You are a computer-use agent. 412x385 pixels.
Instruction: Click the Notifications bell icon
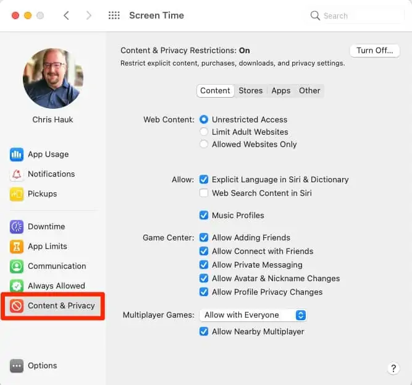tap(17, 174)
